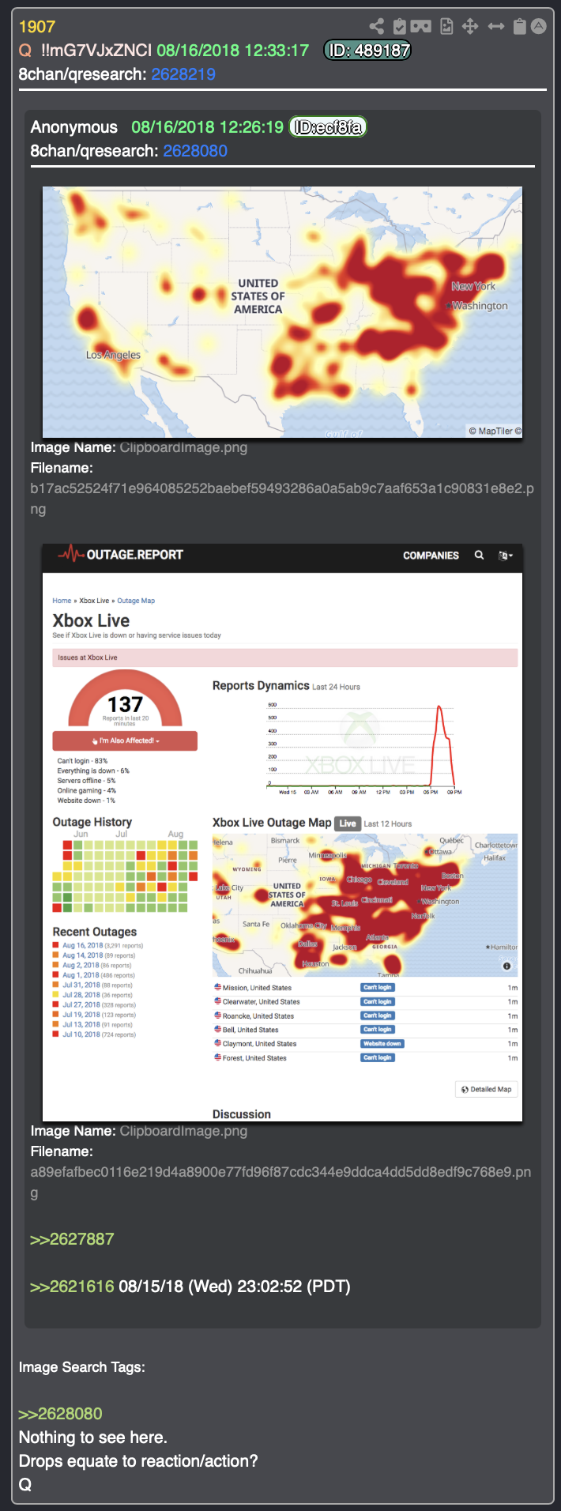This screenshot has width=561, height=1511.
Task: Open the quoted post link 2628080
Action: point(195,151)
